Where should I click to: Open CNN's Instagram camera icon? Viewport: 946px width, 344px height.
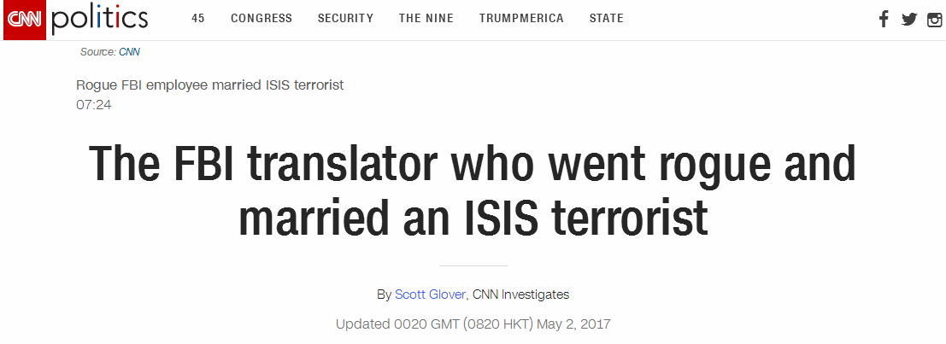(935, 20)
